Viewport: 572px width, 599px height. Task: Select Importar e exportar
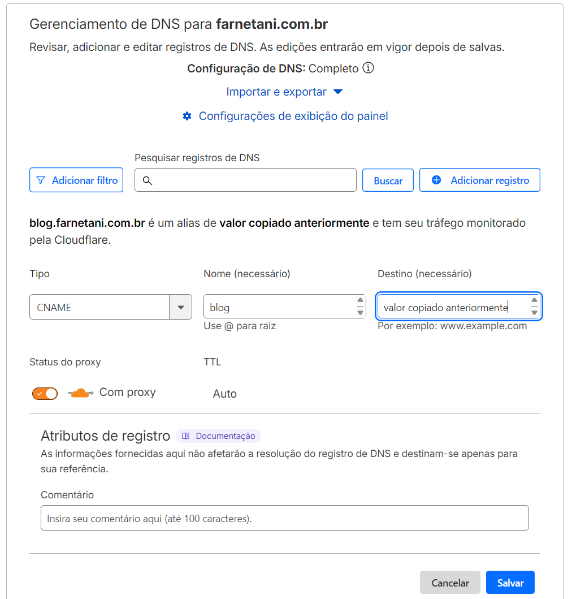coord(277,91)
